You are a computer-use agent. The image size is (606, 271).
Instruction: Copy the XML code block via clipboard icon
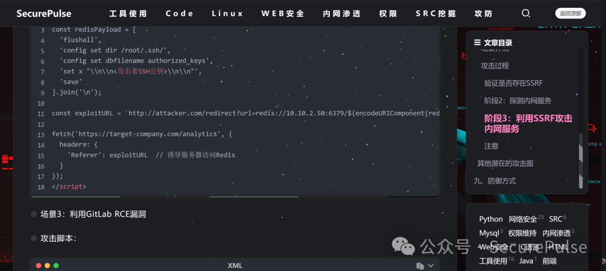(x=420, y=265)
